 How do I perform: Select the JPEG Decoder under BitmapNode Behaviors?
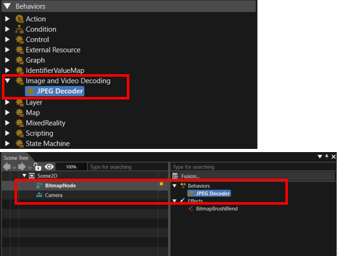pyautogui.click(x=209, y=193)
